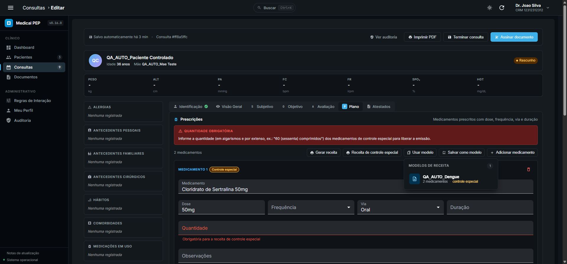The width and height of the screenshot is (567, 264).
Task: Click the Rascunho status badge
Action: pos(526,60)
